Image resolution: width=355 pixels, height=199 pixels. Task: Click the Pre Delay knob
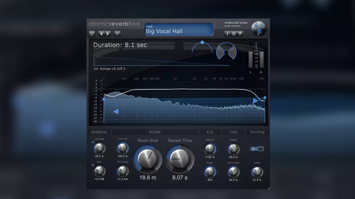(x=122, y=171)
